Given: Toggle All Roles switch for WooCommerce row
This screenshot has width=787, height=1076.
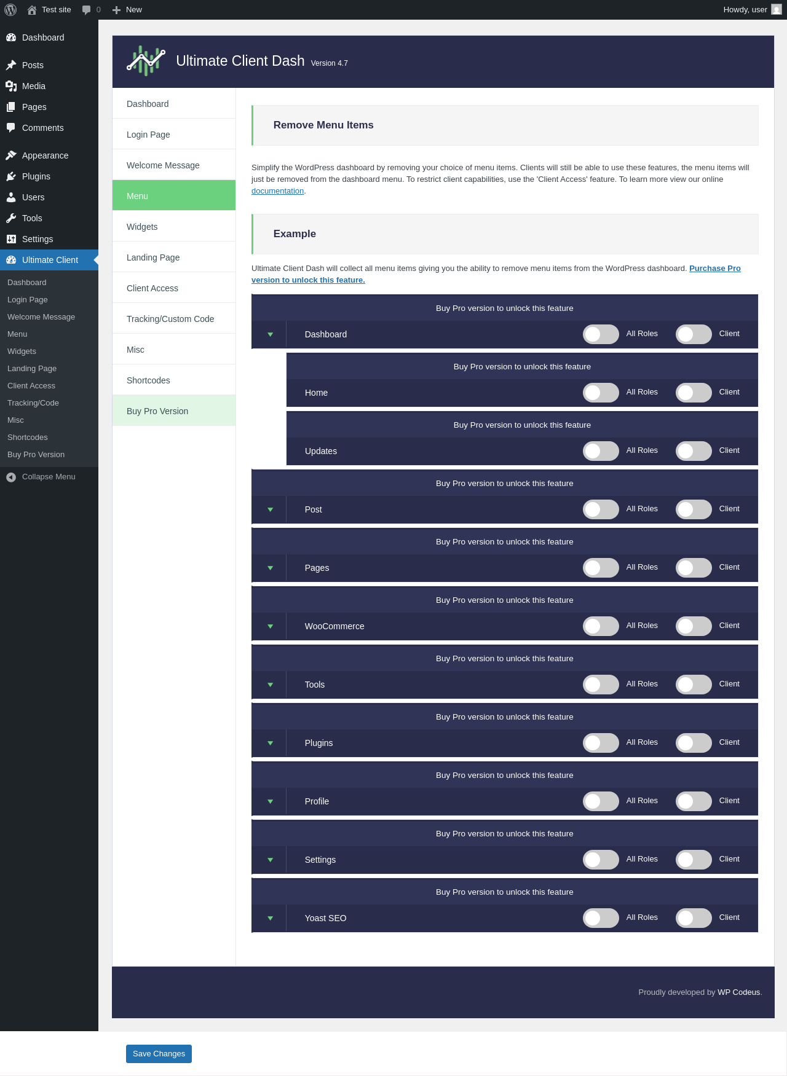Looking at the screenshot, I should (601, 626).
